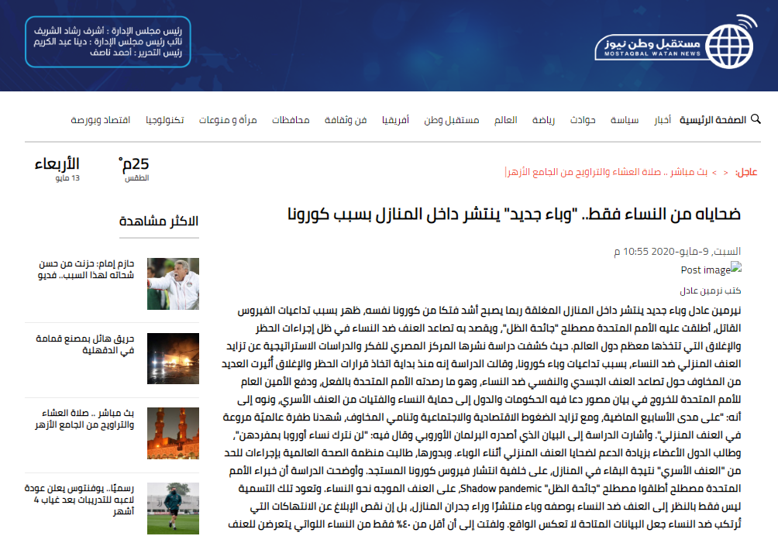Click the search magnifier icon
The image size is (778, 536).
pos(756,119)
